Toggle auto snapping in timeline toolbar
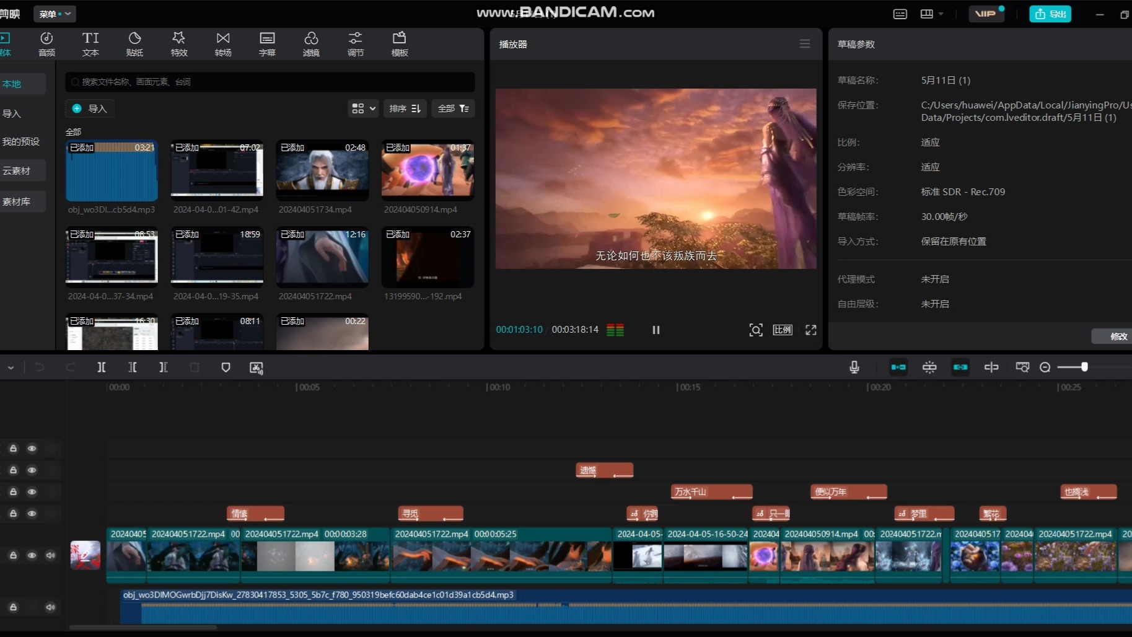 (929, 367)
